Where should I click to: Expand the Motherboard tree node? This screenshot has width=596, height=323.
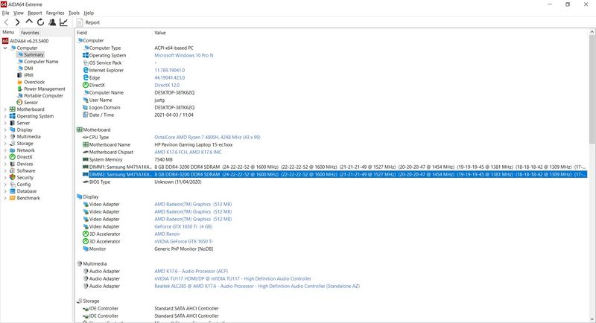coord(5,109)
